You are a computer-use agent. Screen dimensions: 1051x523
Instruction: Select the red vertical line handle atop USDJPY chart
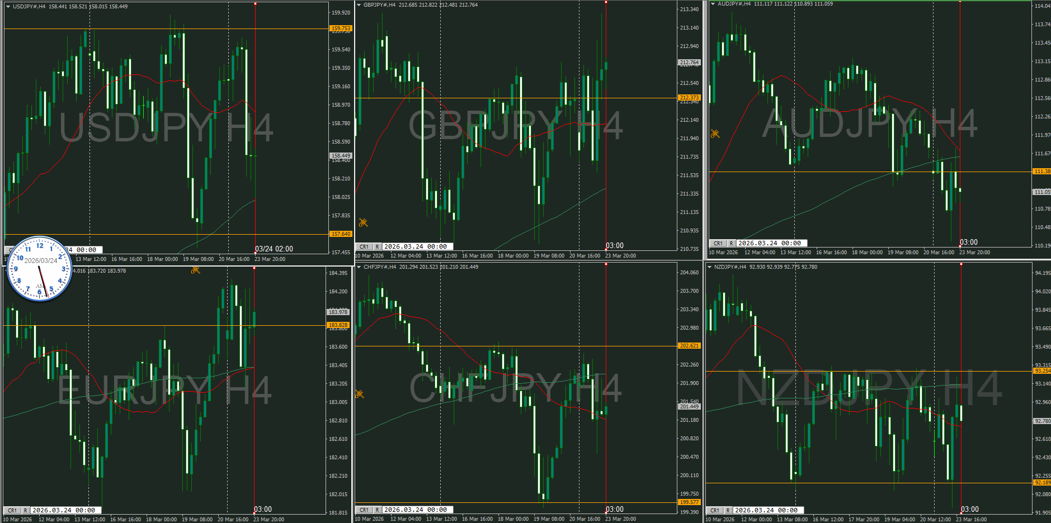pyautogui.click(x=255, y=3)
